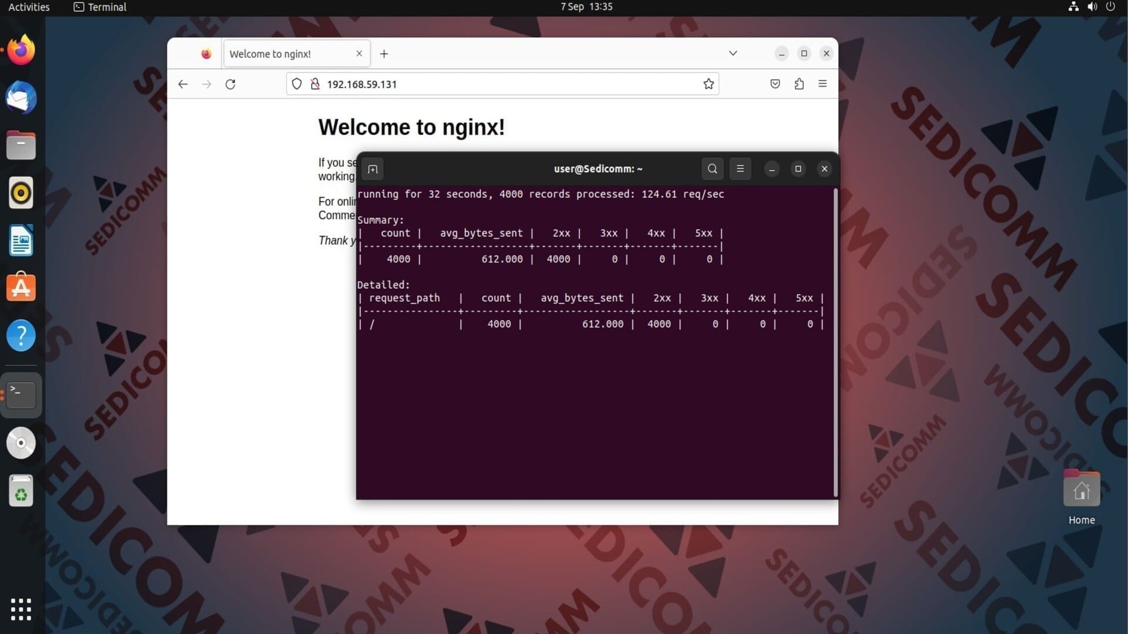Click the request_path column header
Image resolution: width=1128 pixels, height=634 pixels.
tap(404, 298)
